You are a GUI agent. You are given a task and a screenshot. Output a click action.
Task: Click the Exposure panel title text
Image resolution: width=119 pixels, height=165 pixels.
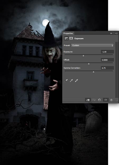(x=79, y=38)
